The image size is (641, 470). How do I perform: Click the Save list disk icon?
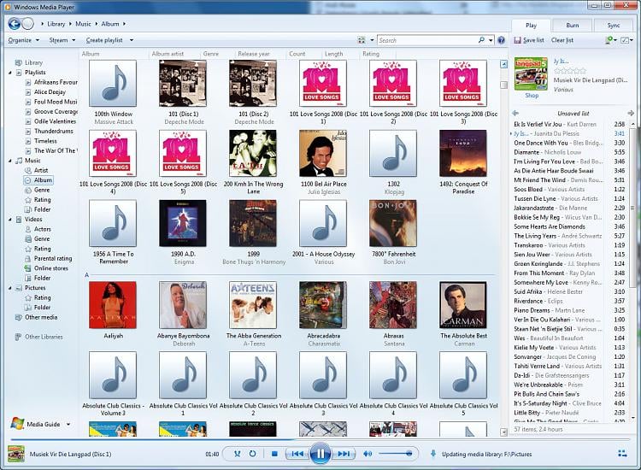pos(518,40)
